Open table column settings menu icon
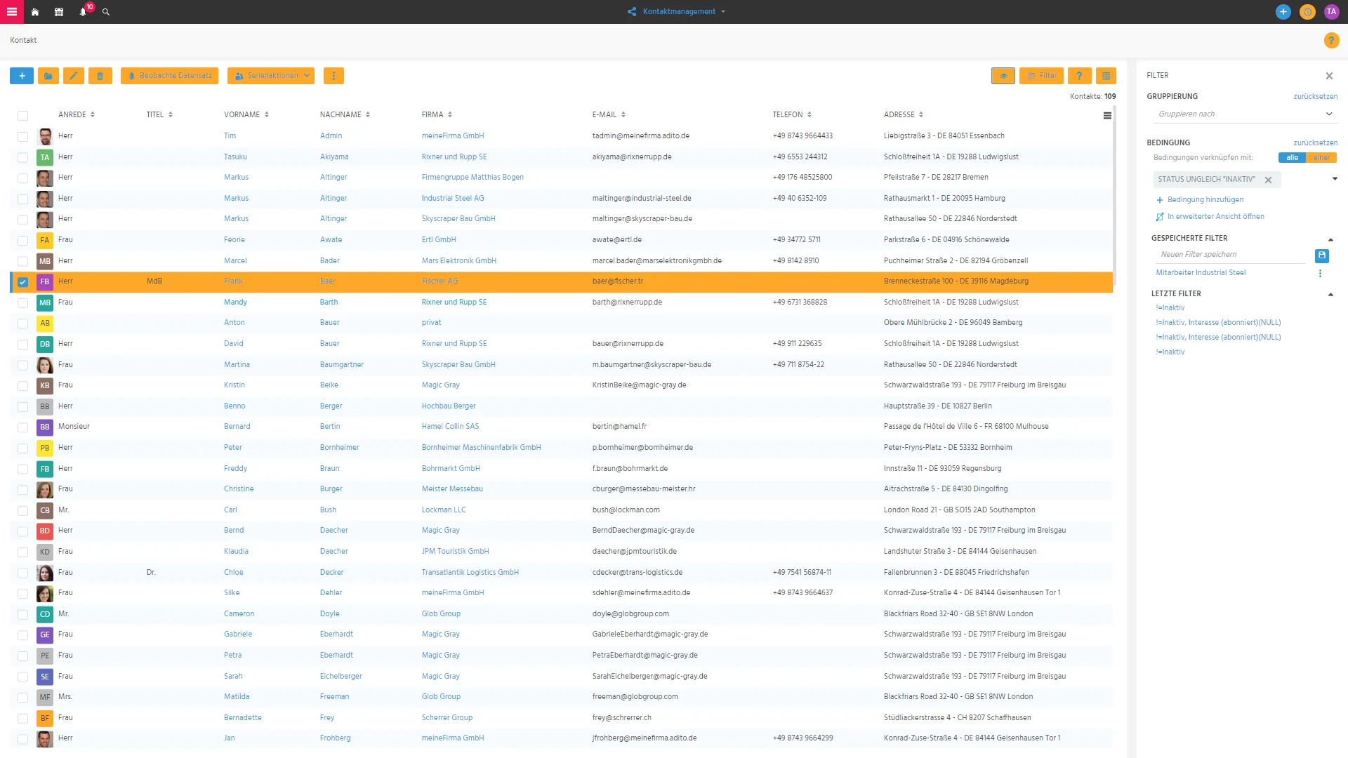 (1107, 116)
